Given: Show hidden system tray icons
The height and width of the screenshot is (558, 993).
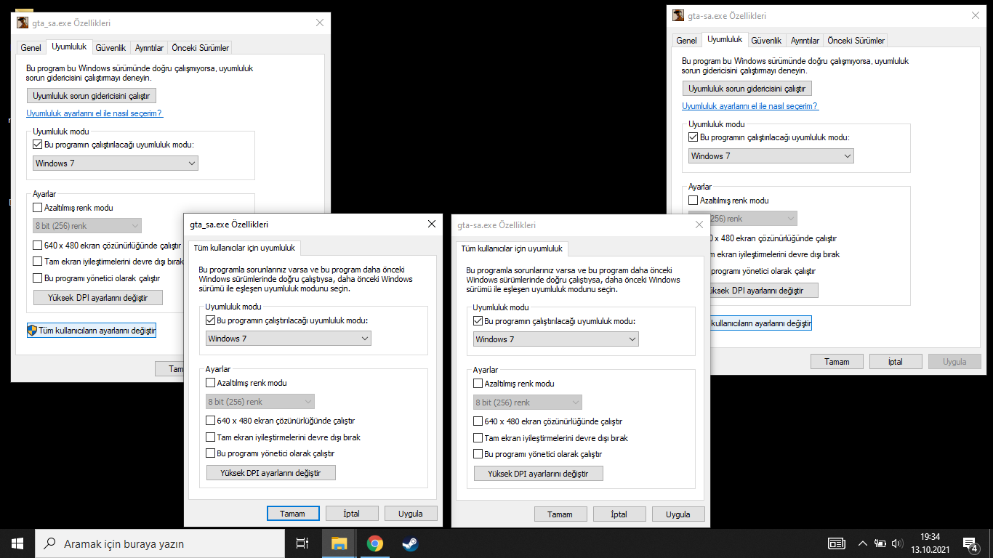Looking at the screenshot, I should point(863,543).
